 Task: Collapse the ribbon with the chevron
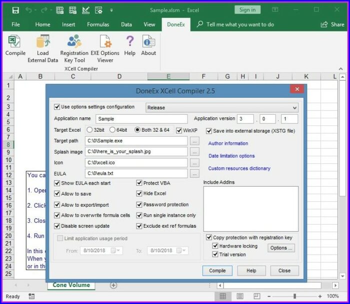pyautogui.click(x=340, y=69)
